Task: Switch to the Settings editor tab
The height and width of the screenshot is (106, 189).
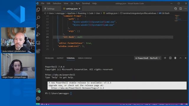Action: [52, 9]
